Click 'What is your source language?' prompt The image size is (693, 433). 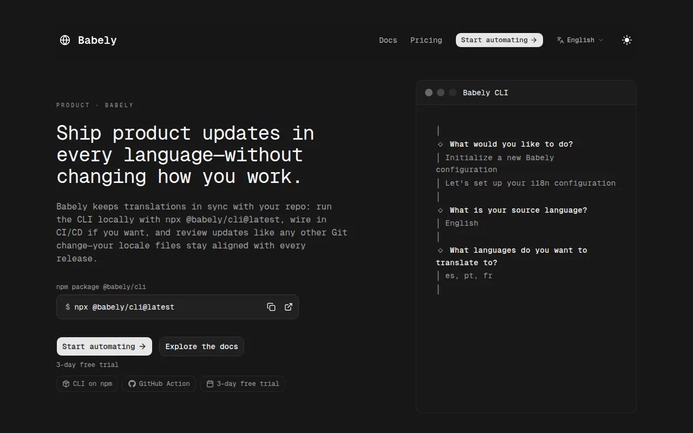coord(518,210)
